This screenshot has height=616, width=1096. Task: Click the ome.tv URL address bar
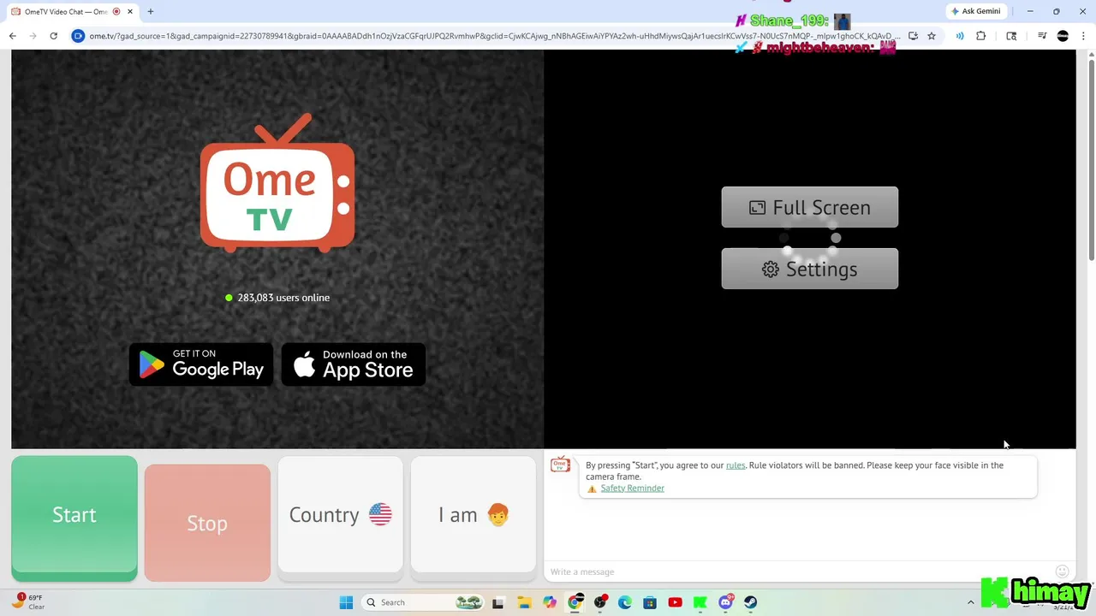click(x=495, y=36)
